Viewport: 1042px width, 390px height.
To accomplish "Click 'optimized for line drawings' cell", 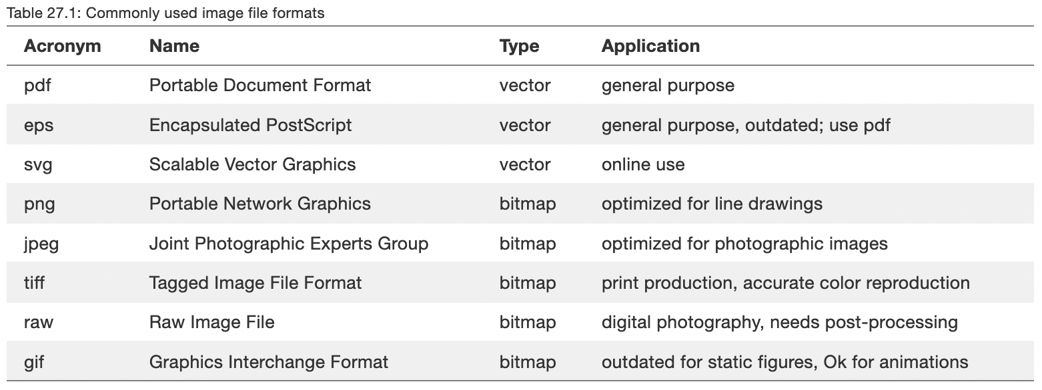I will pyautogui.click(x=712, y=204).
